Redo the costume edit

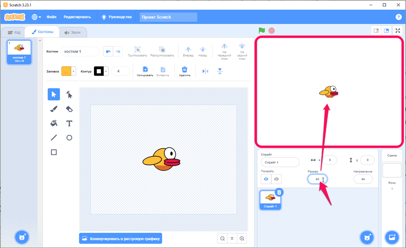tap(118, 51)
